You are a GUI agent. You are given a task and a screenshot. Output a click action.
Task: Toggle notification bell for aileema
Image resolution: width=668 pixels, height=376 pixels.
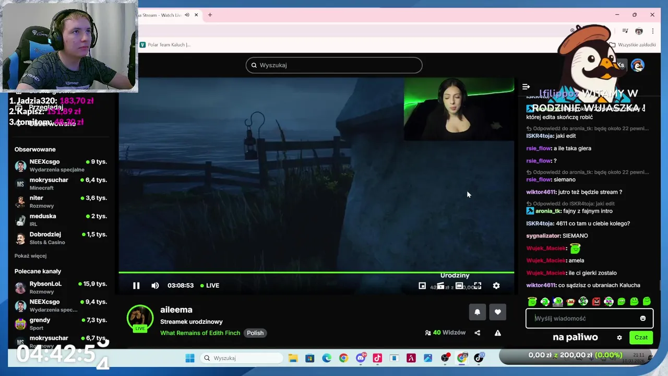[477, 312]
